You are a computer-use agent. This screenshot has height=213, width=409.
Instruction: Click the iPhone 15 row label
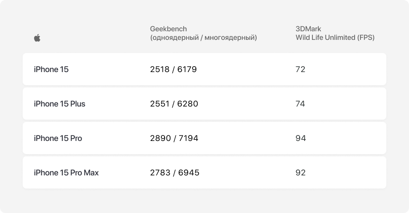click(51, 69)
